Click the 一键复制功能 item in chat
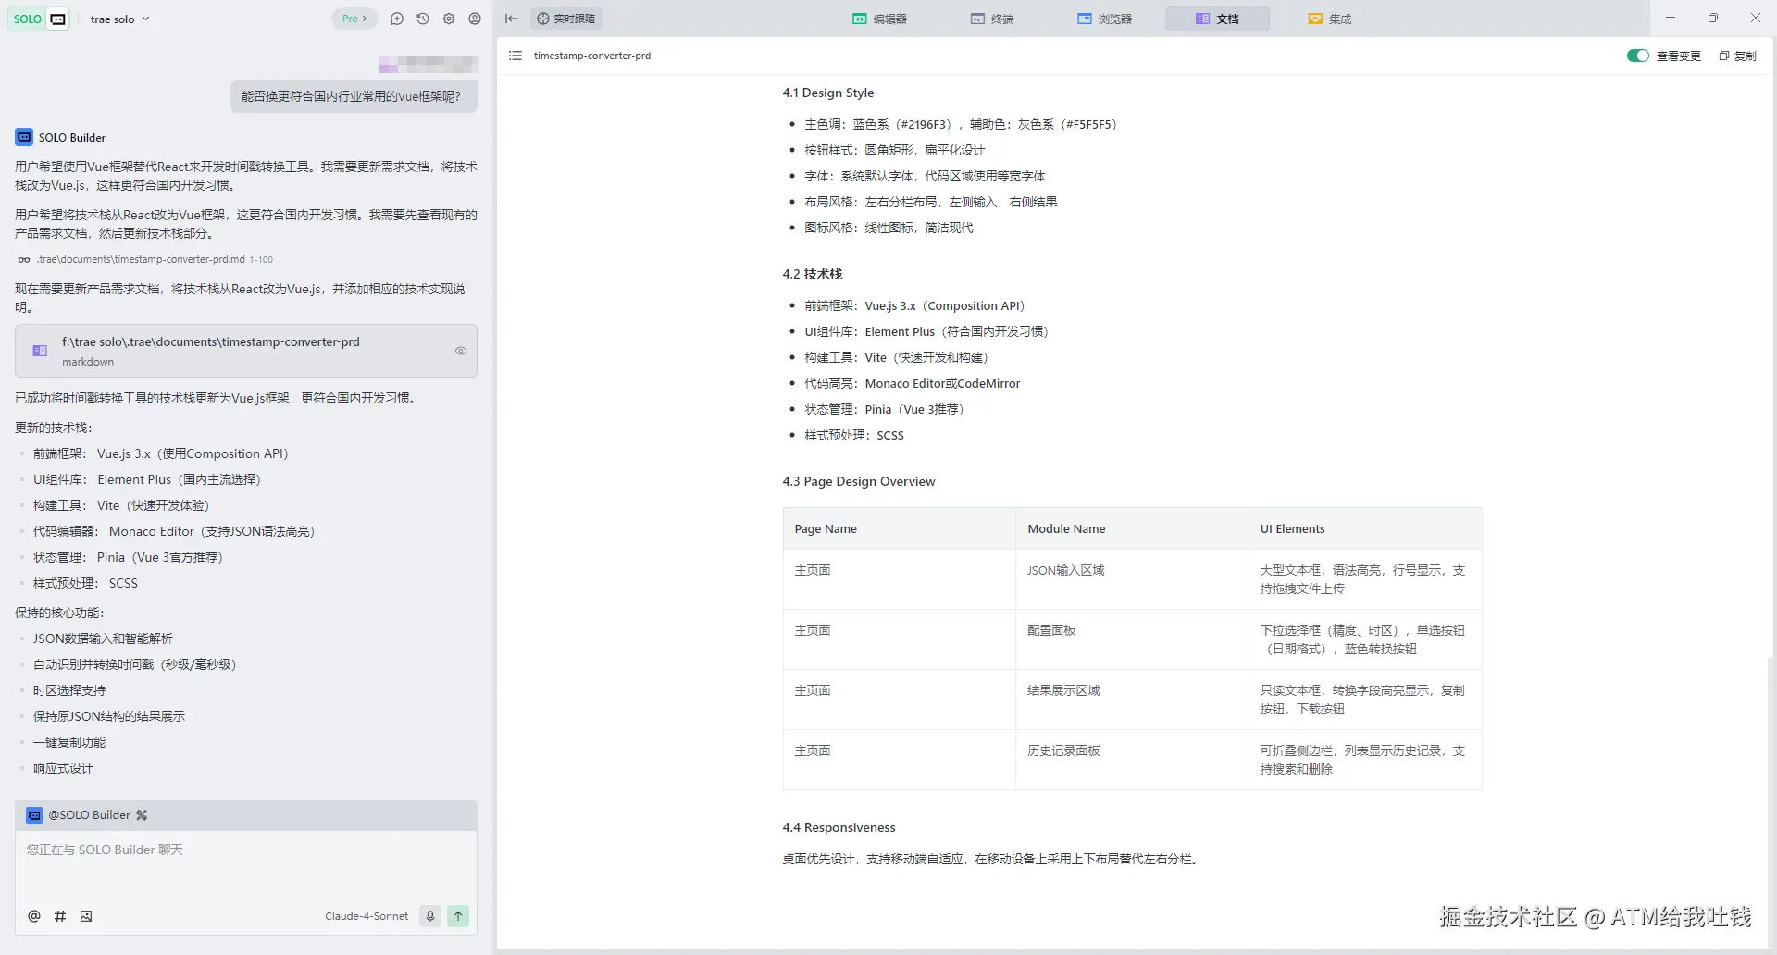 coord(69,742)
